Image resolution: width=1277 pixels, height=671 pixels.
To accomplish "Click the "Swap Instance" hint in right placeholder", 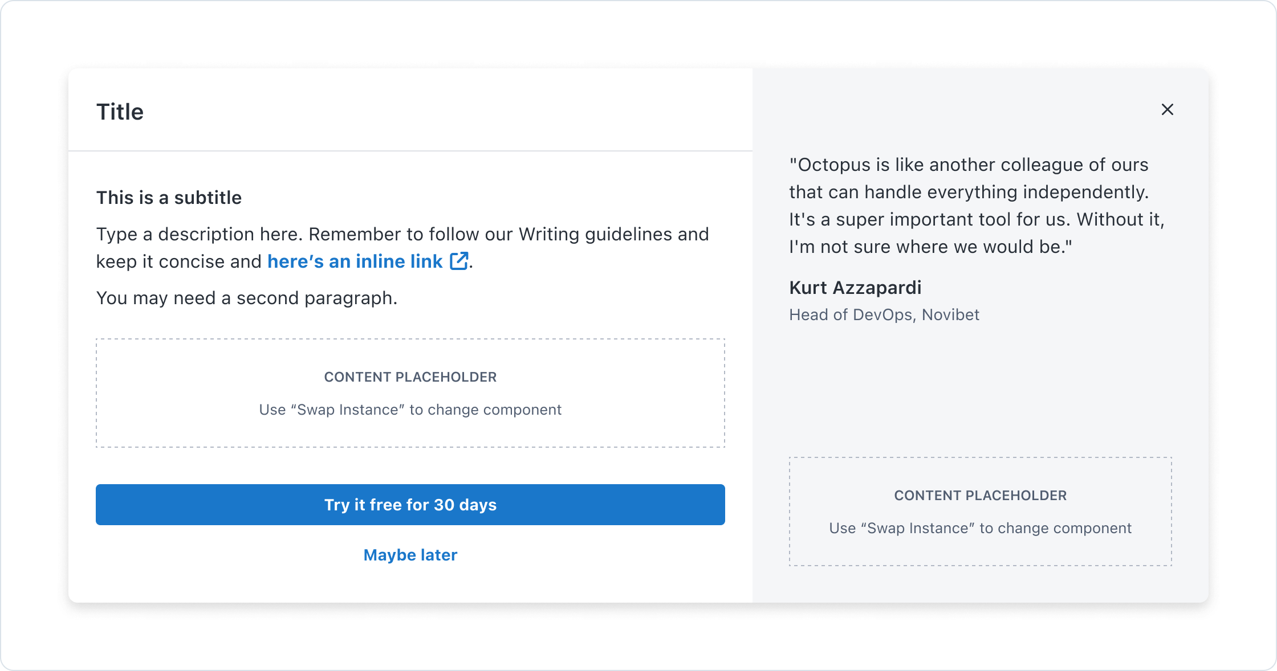I will tap(979, 528).
